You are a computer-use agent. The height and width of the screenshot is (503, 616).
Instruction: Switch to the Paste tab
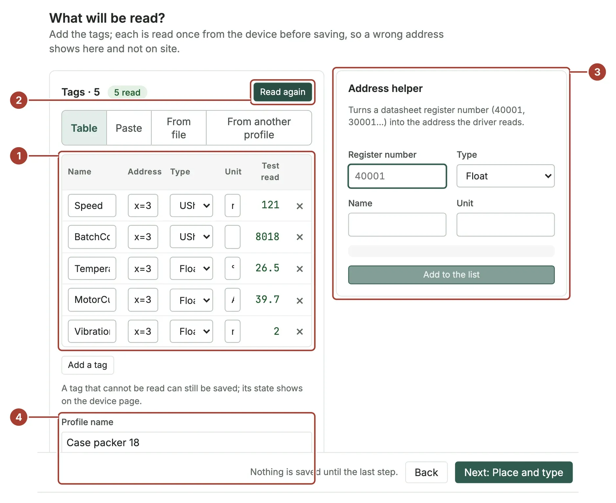click(x=129, y=128)
